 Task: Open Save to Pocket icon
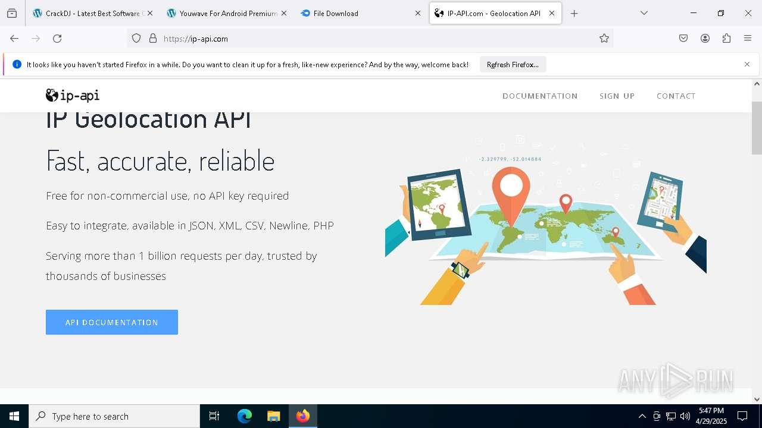pyautogui.click(x=683, y=39)
